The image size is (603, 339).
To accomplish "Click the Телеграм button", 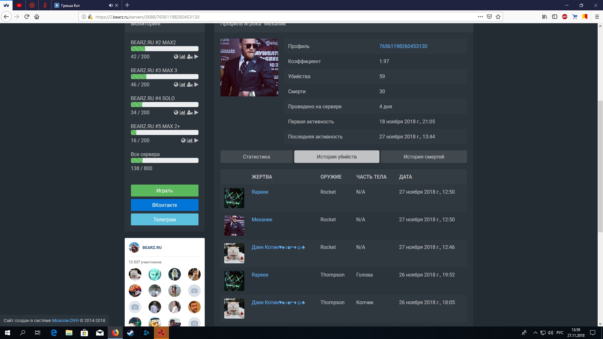I will (165, 219).
